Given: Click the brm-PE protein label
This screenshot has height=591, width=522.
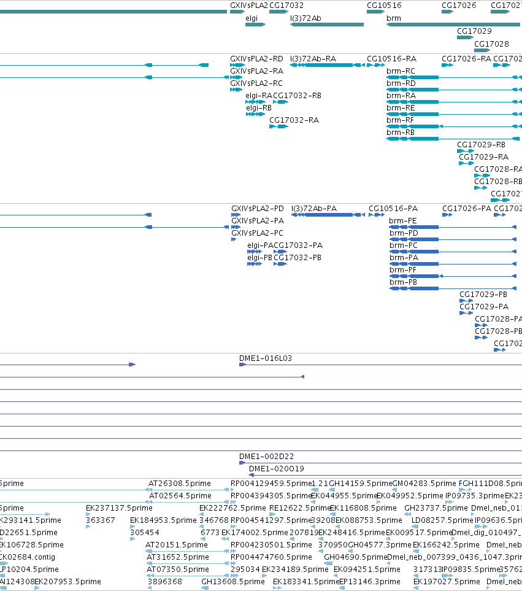Looking at the screenshot, I should (x=403, y=220).
